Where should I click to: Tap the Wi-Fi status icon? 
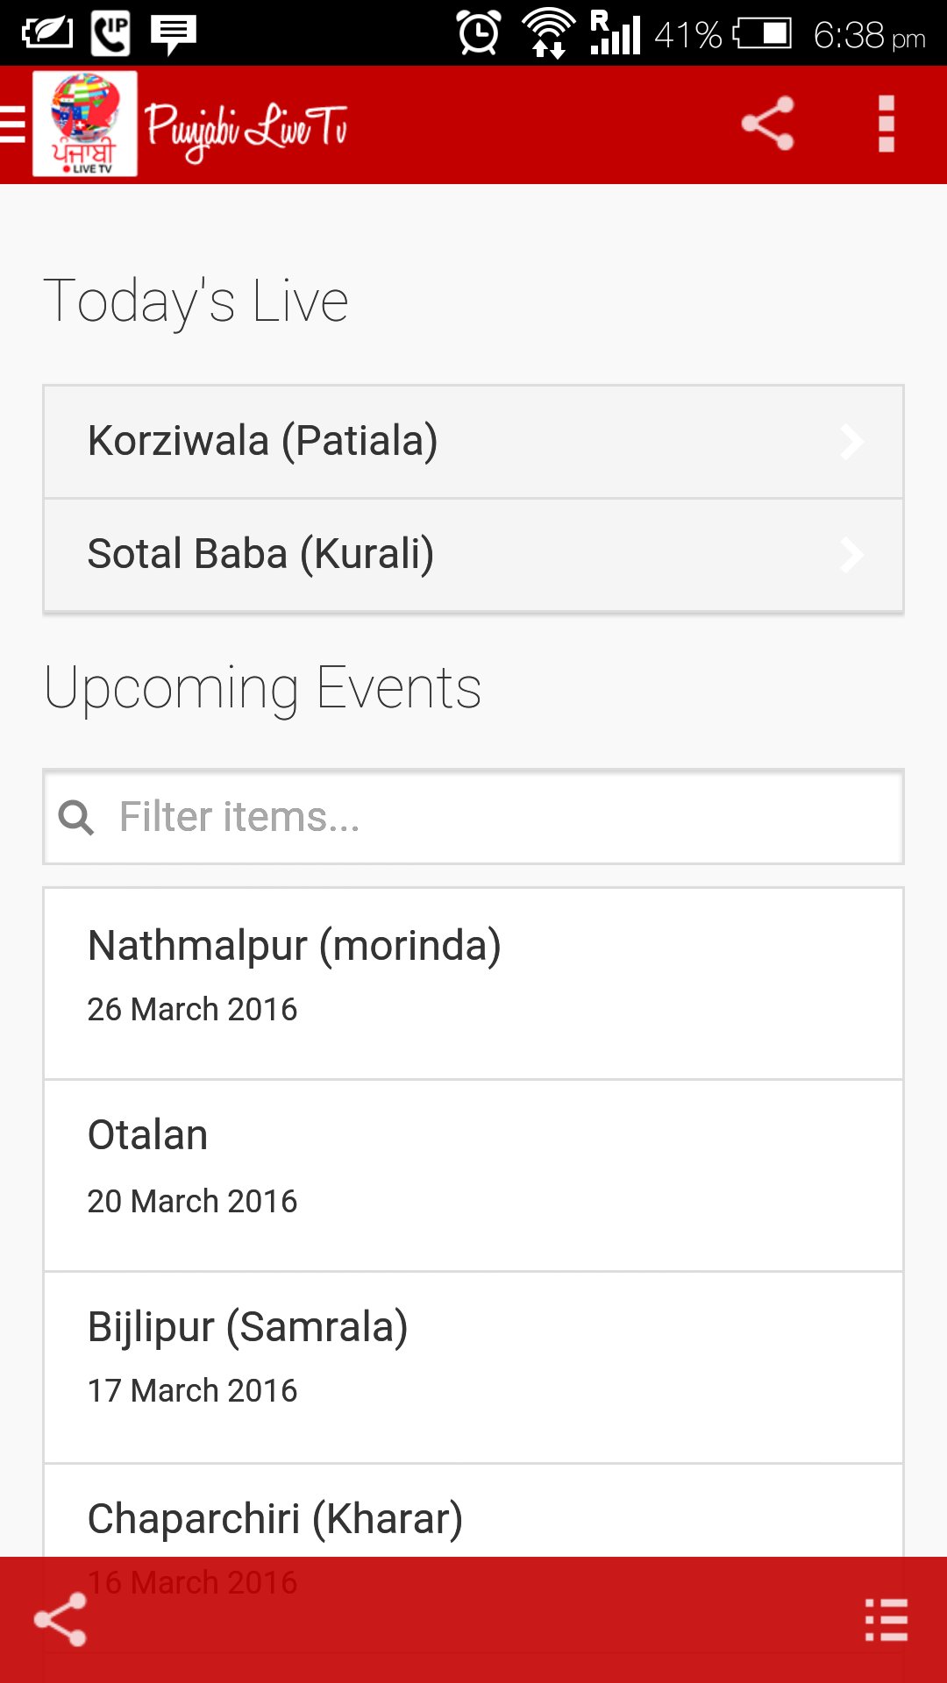548,33
